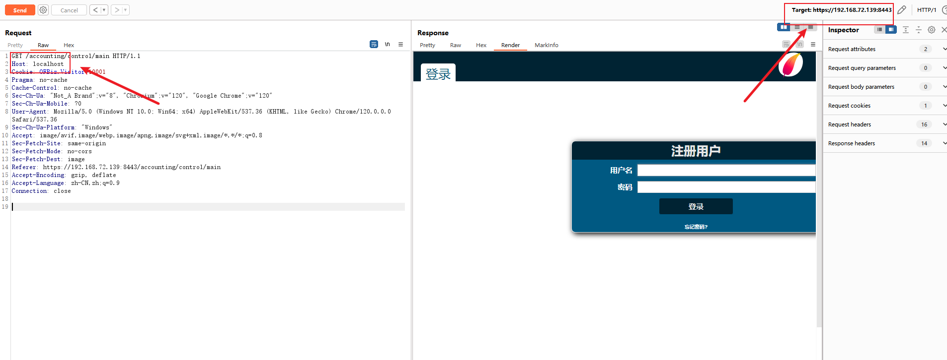This screenshot has width=947, height=360.
Task: Go back to the previous request
Action: (x=95, y=10)
